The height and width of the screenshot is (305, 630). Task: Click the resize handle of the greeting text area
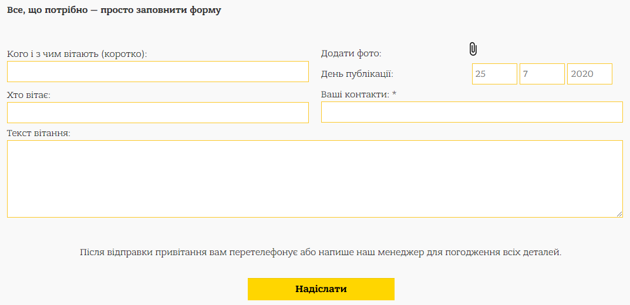click(x=619, y=214)
